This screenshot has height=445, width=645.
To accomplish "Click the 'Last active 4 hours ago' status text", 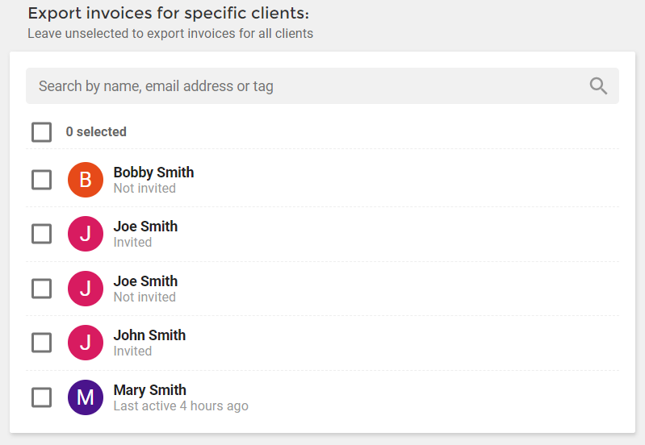I will [x=181, y=406].
